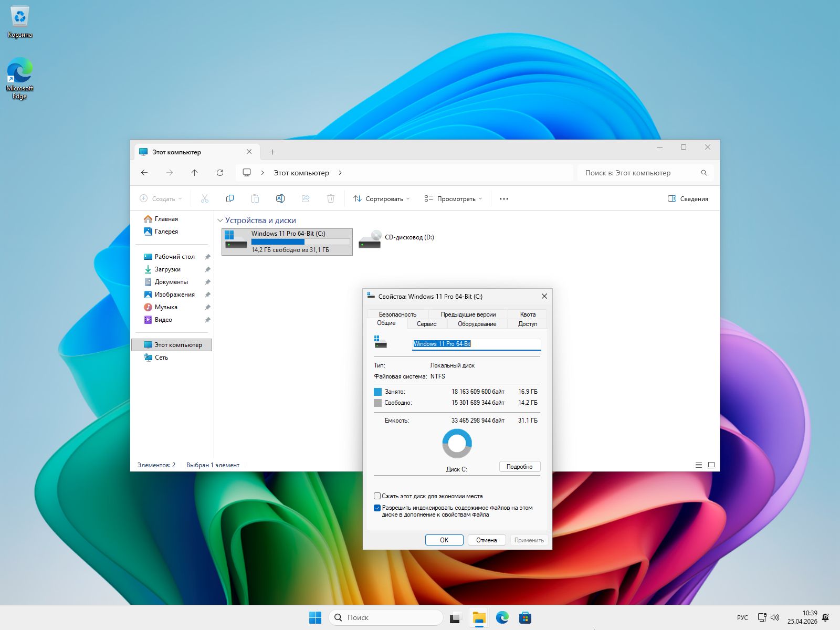Toggle the Сведения details pane
Image resolution: width=840 pixels, height=630 pixels.
coord(688,199)
